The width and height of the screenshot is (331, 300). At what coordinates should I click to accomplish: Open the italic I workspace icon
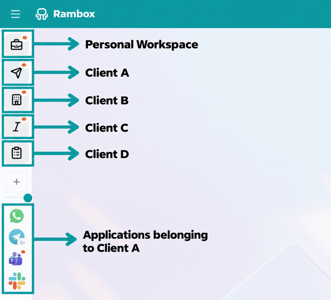[17, 127]
